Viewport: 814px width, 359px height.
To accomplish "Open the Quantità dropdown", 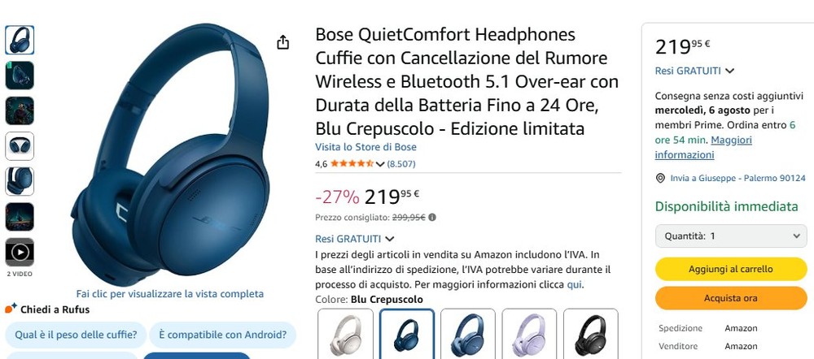I will pyautogui.click(x=731, y=236).
